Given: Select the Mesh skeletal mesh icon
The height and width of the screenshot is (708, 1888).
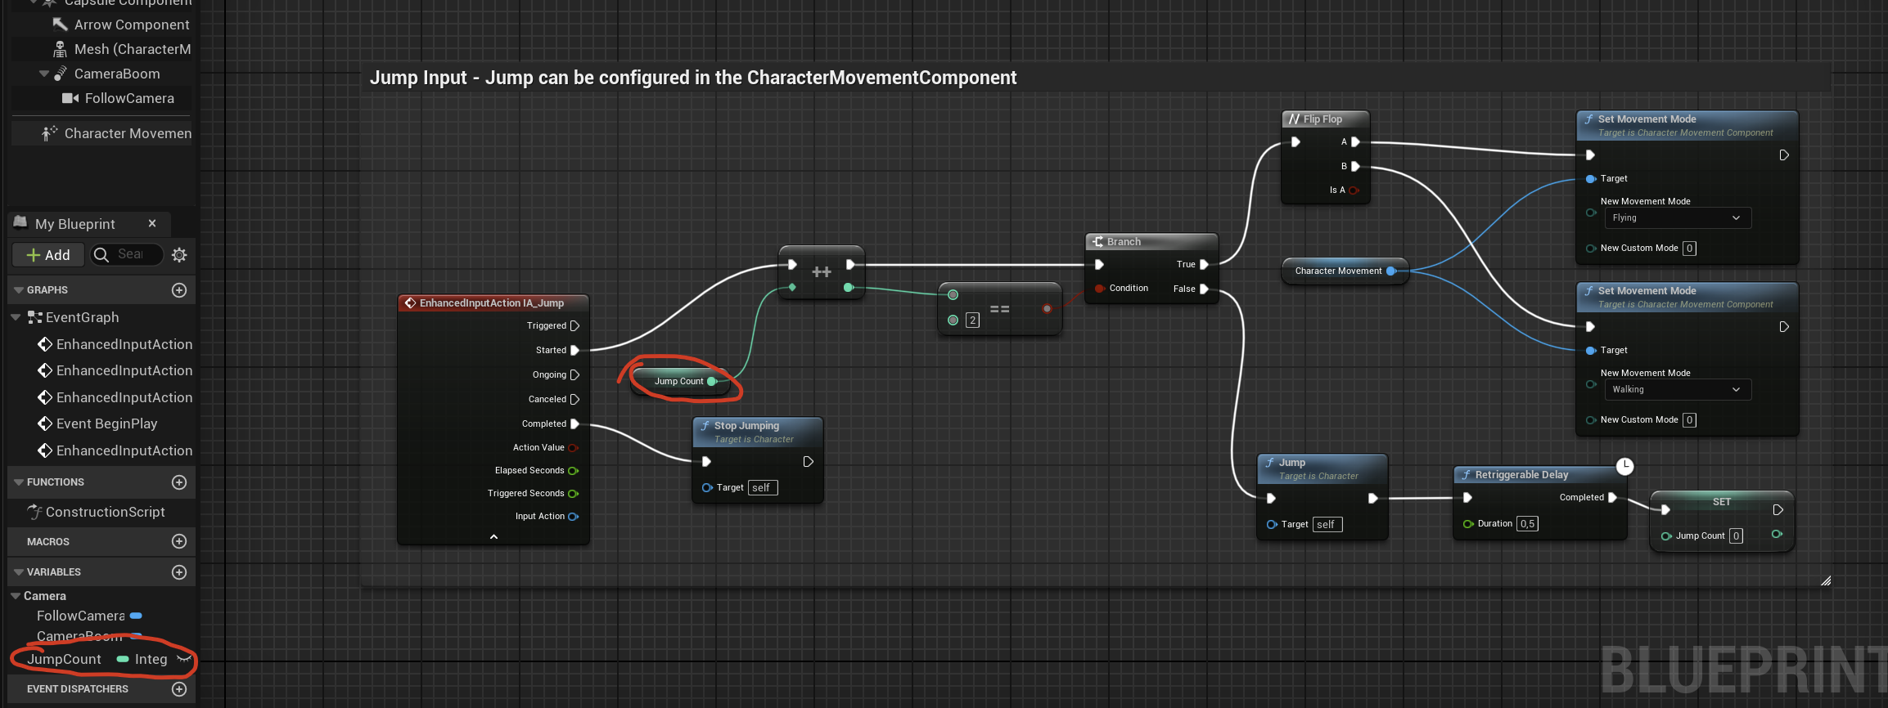Looking at the screenshot, I should 60,49.
